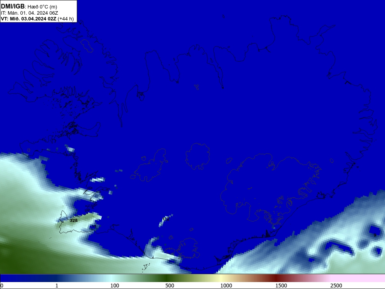Click the legend tick label 100
Image resolution: width=385 pixels, height=289 pixels.
pos(115,286)
